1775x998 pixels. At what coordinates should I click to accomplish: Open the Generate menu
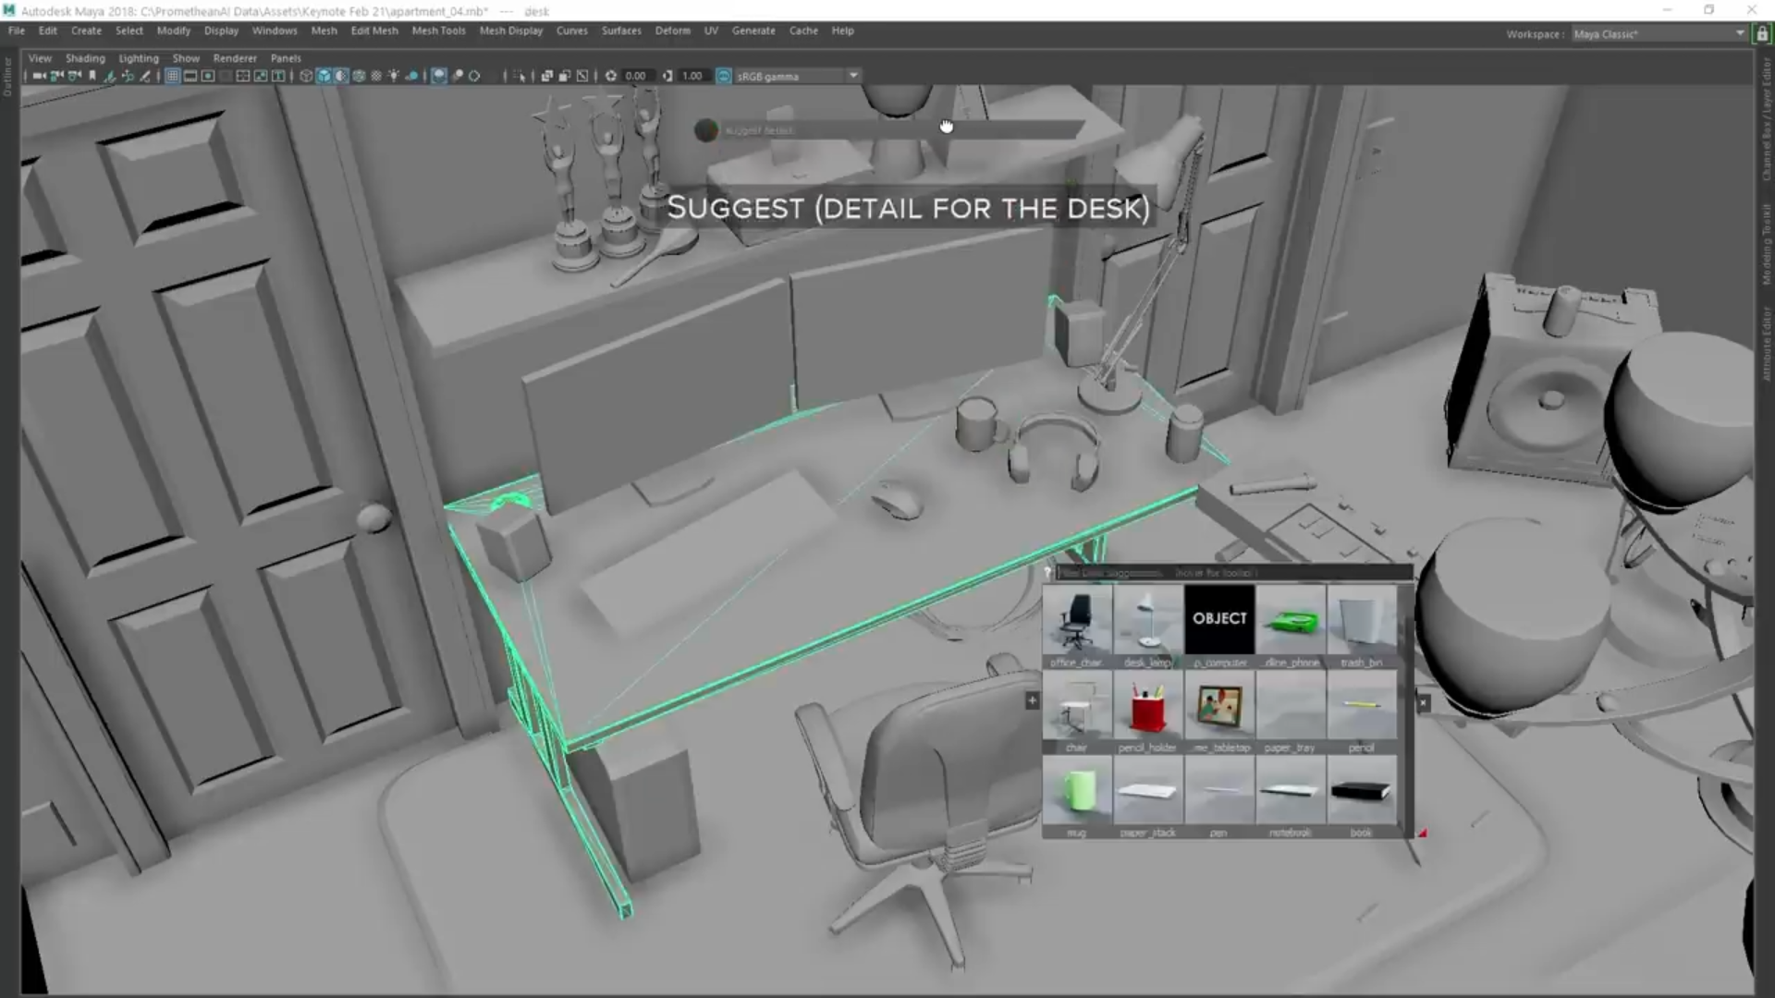pos(753,30)
